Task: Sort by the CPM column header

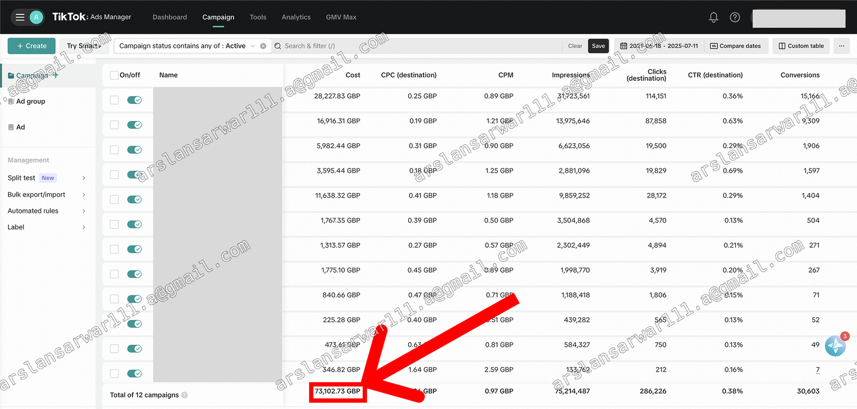Action: tap(506, 75)
